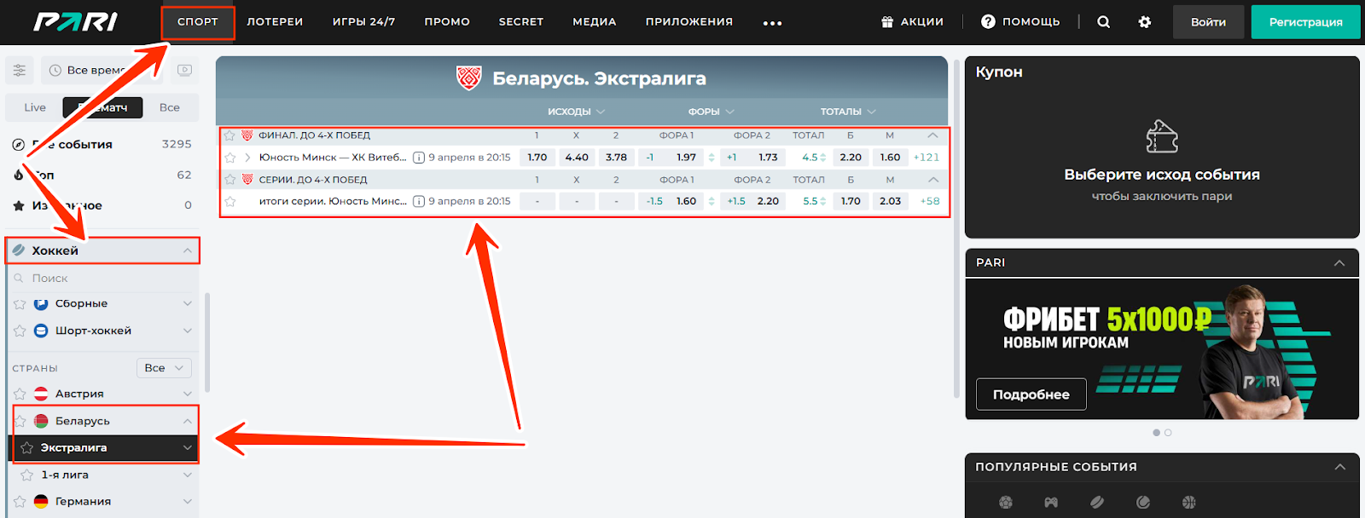Collapse the ПОПУЛЯРНЫЕ СОБЫТИЯ panel
1365x518 pixels.
[1339, 467]
